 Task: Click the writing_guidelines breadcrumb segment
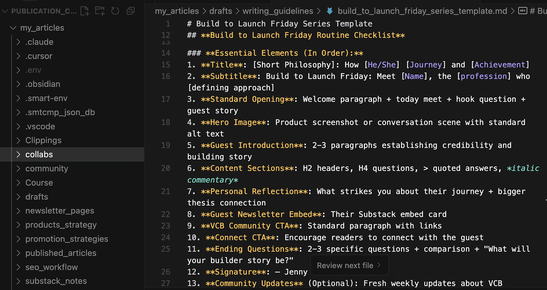[278, 11]
